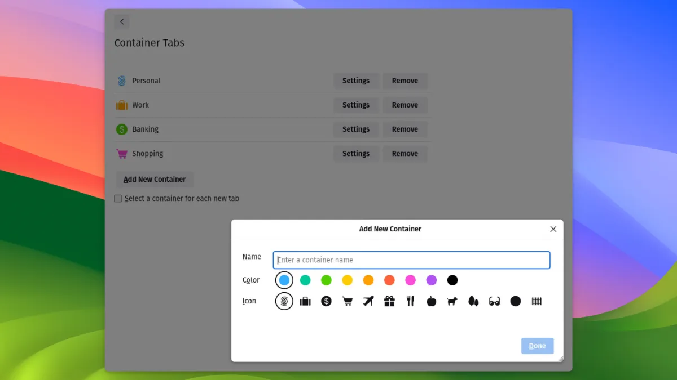Screen dimensions: 677x380
Task: Enable Select a container for each new tab
Action: pos(118,199)
